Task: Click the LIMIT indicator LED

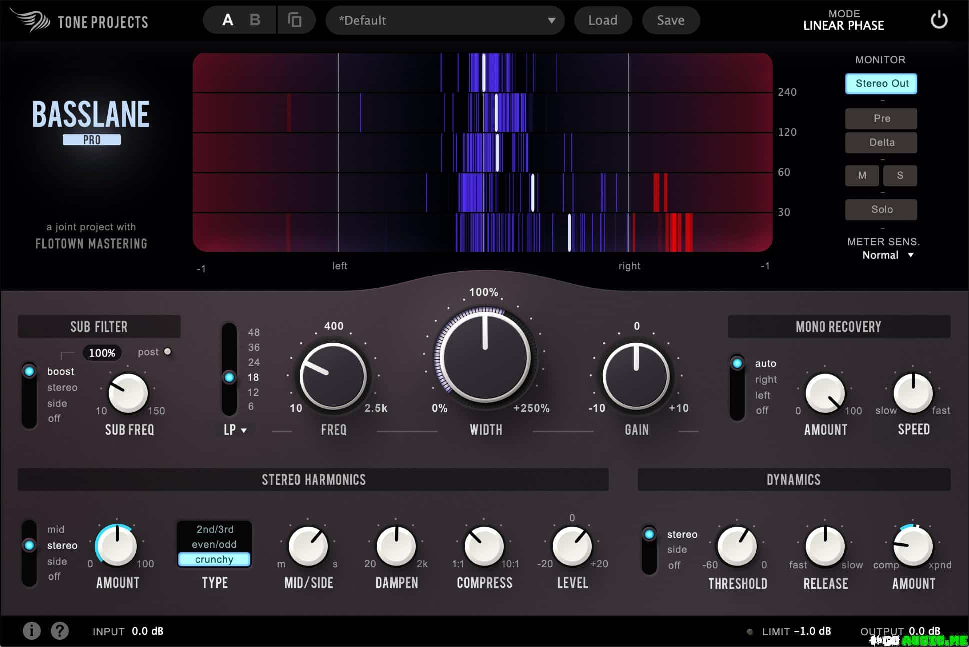Action: click(x=749, y=632)
